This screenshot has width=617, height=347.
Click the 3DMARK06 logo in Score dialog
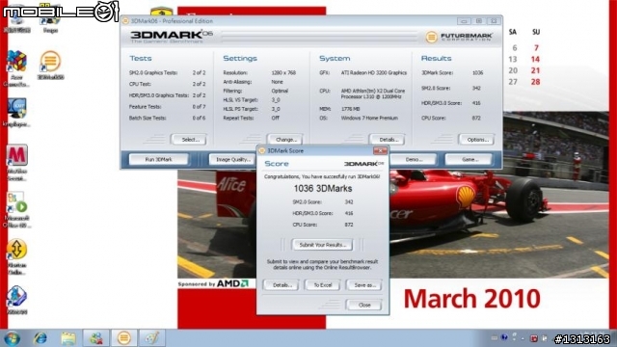pos(364,164)
